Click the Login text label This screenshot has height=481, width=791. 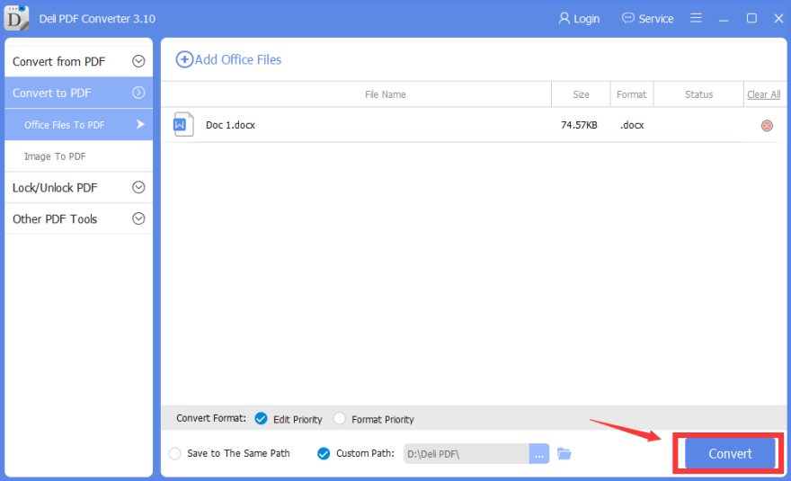[586, 19]
